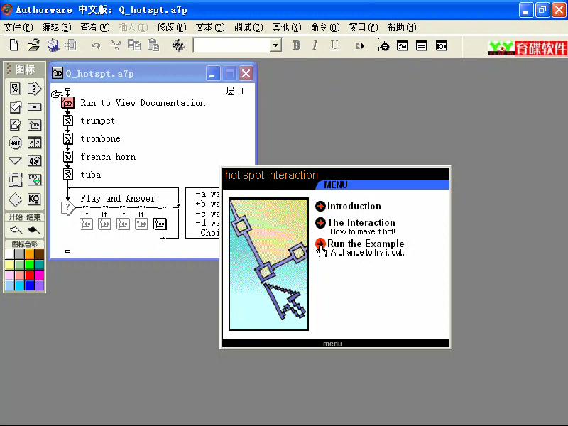Choose the red icon color swatch
The image size is (568, 426).
click(x=29, y=275)
